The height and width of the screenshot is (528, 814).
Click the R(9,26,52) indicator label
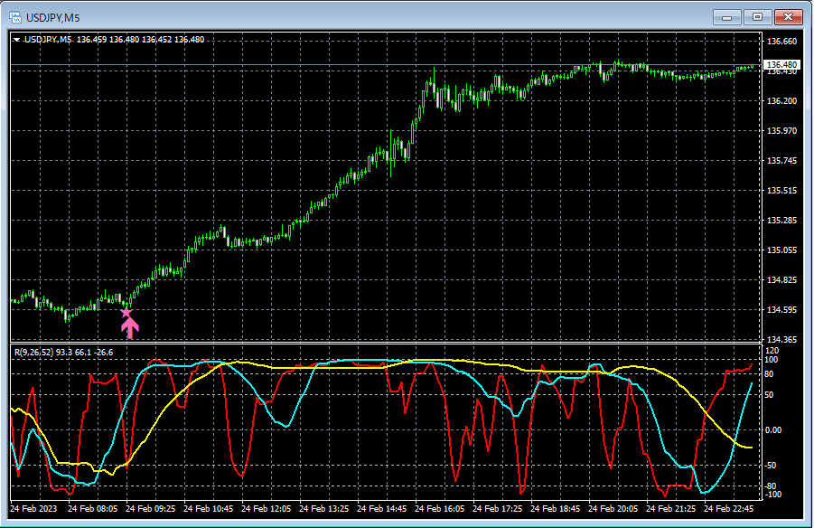[35, 352]
